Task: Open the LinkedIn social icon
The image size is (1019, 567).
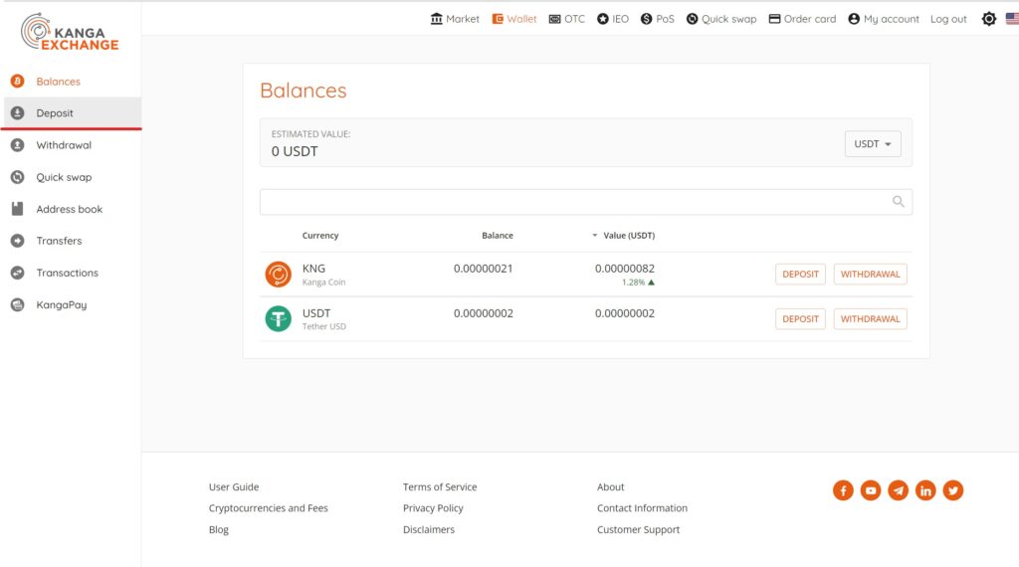Action: (925, 490)
